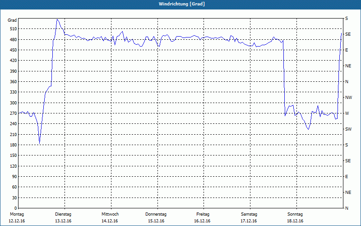Click the 'Mittwoch' day label
361x226 pixels.
[x=110, y=214]
